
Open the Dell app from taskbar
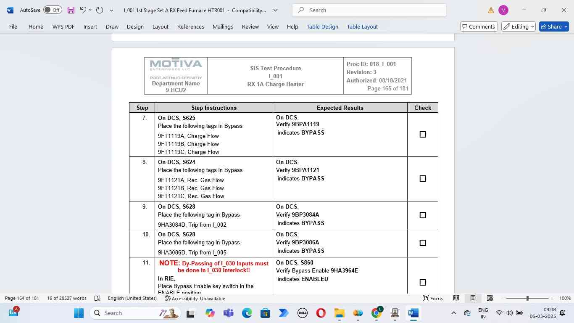[x=303, y=313]
